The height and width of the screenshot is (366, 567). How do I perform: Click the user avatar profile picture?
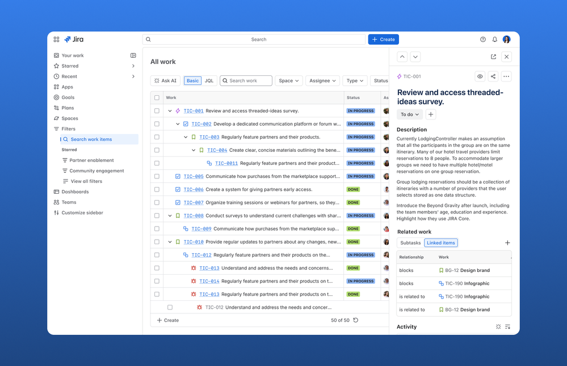(x=506, y=39)
